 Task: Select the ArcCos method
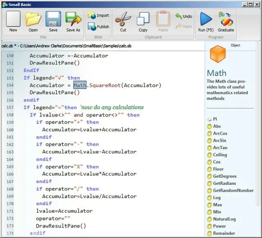click(217, 134)
